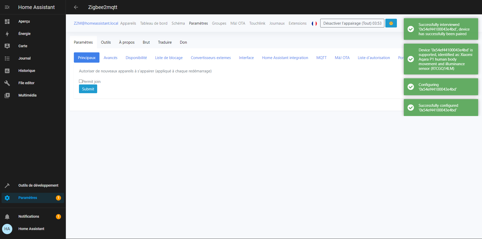Screen dimensions: 482x239
Task: View the Journaux logs page
Action: (277, 23)
